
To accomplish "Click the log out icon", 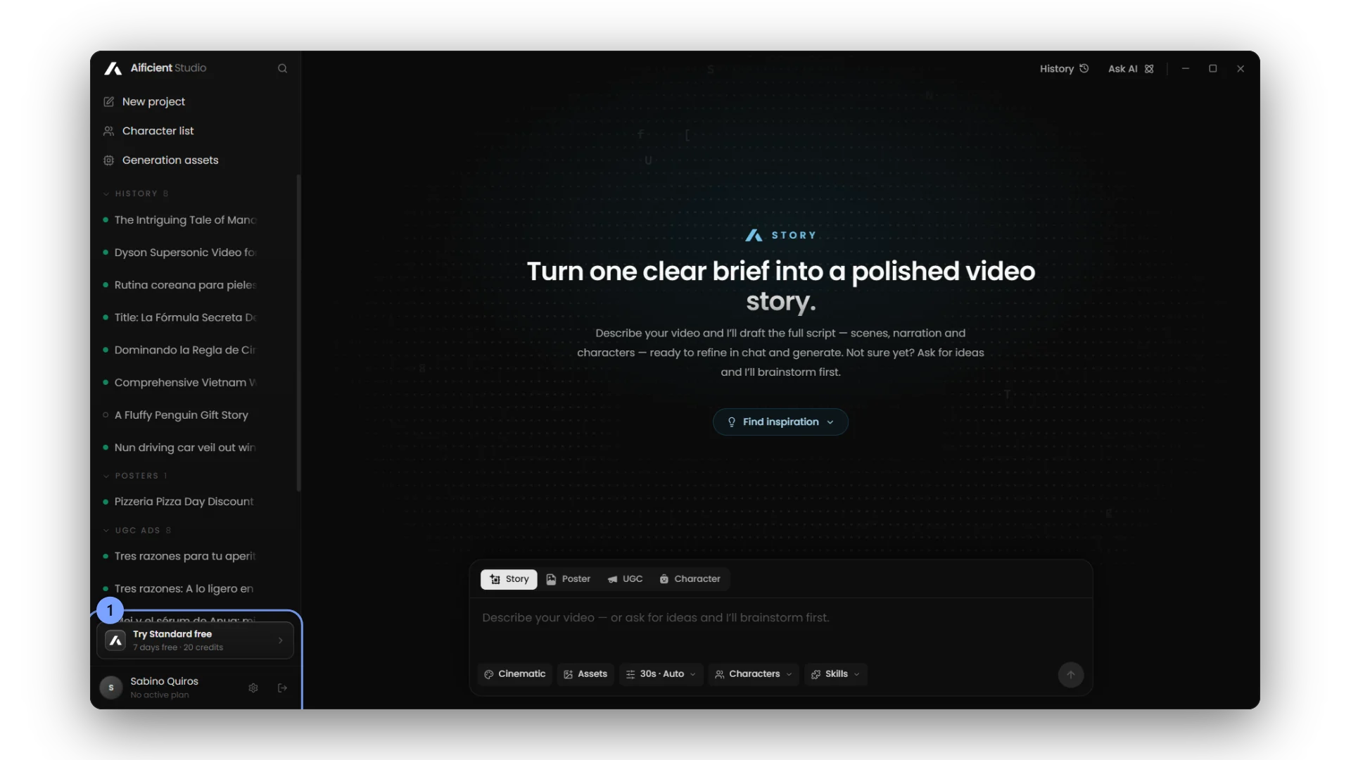I will coord(282,688).
